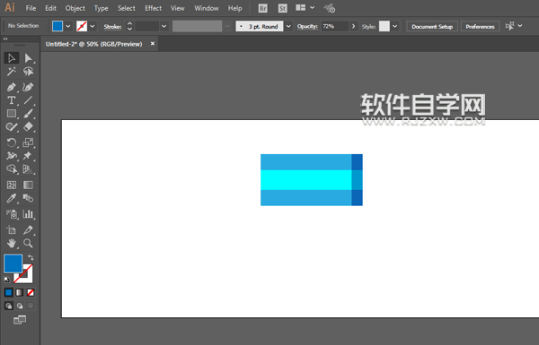Pick the Rectangle tool
The width and height of the screenshot is (539, 345).
point(12,114)
